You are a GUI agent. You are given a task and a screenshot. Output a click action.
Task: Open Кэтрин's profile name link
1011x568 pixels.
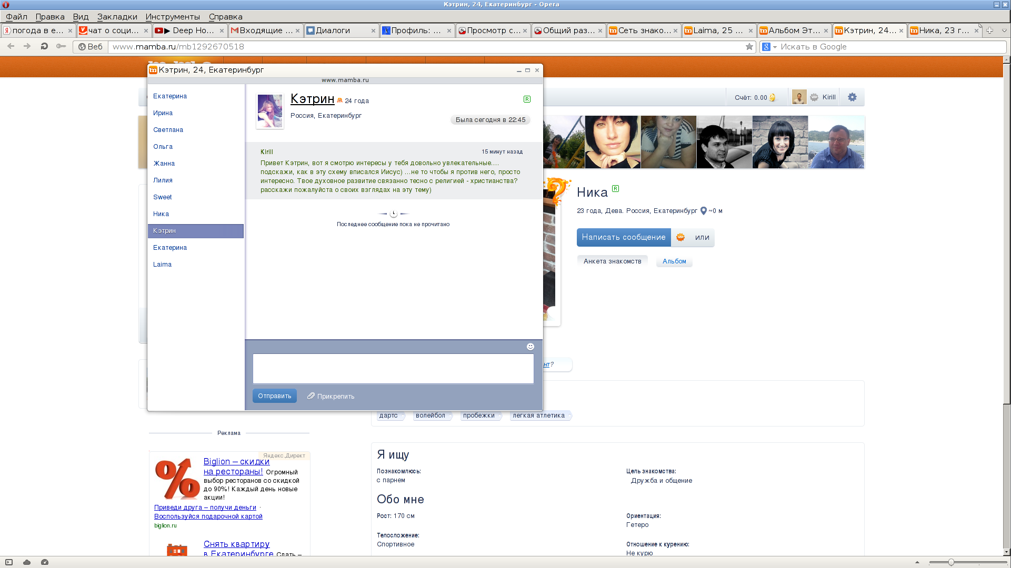pyautogui.click(x=313, y=99)
